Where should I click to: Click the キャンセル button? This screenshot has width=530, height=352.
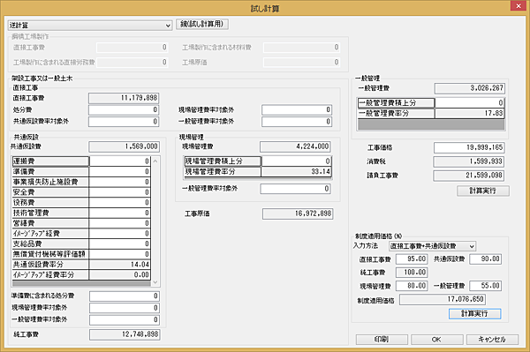(x=492, y=339)
